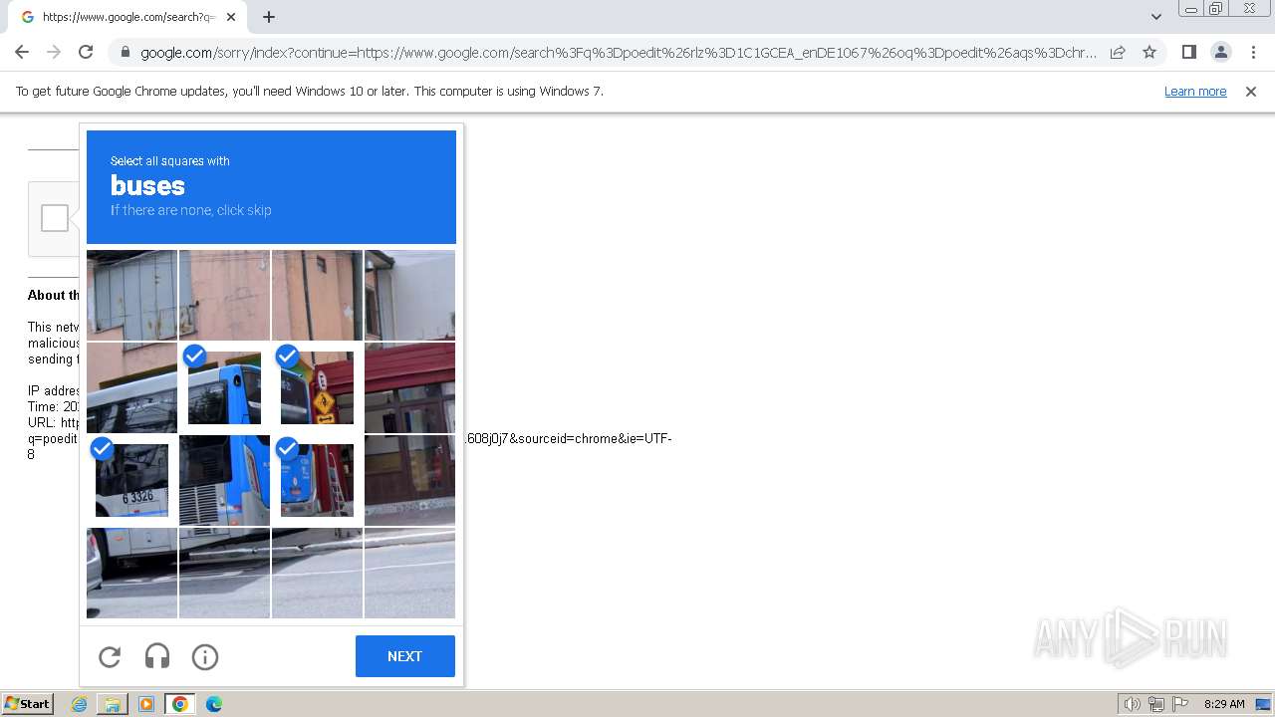Close the Google search tab

(x=231, y=17)
